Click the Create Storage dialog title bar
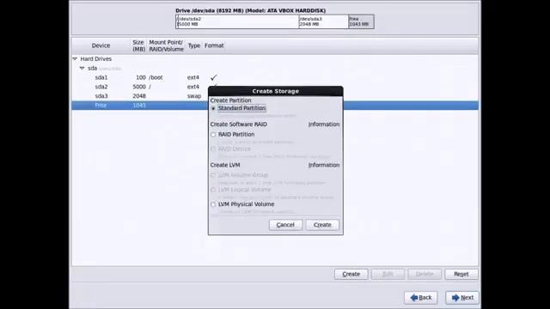Screen dimensions: 550x309 click(x=275, y=91)
